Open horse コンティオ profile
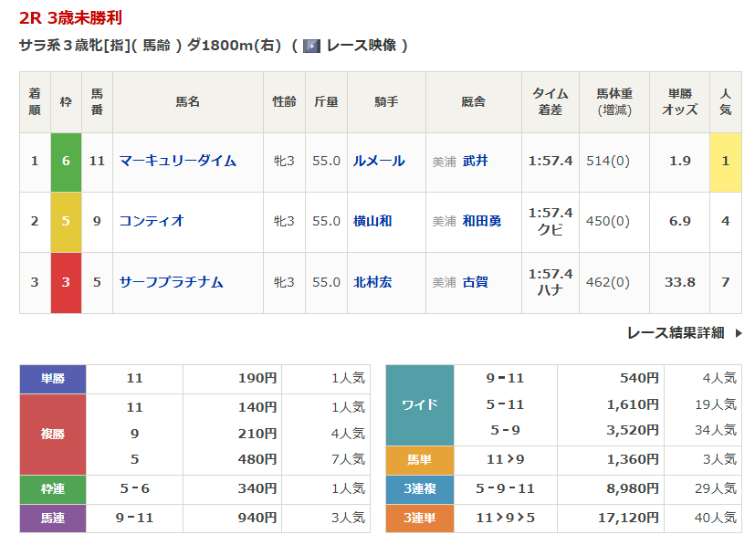 pyautogui.click(x=152, y=221)
